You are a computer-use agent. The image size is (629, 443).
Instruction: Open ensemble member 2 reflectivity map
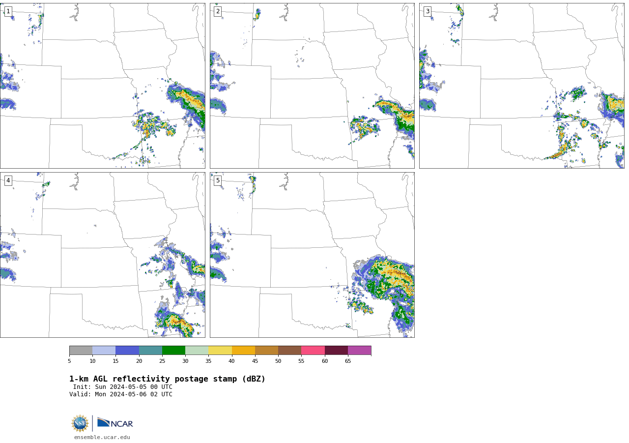(x=312, y=86)
